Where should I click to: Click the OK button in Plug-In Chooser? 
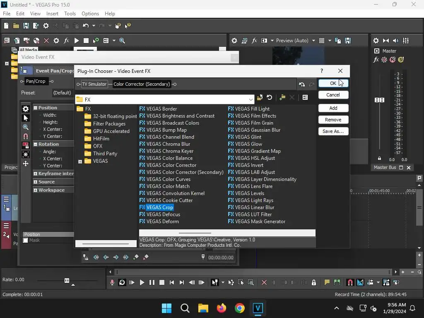pos(333,83)
